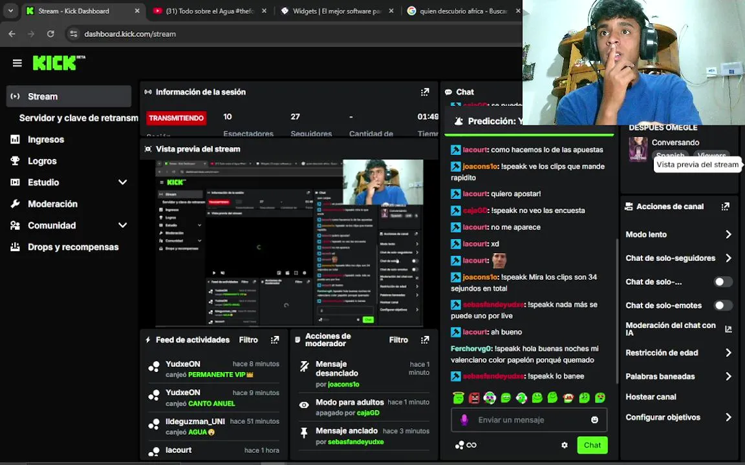
Task: Click Ferchorvg0 username in chat
Action: 471,349
